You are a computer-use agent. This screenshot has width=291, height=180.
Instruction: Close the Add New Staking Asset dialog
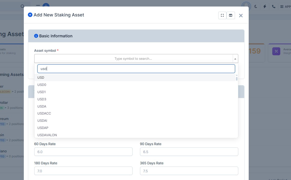tap(241, 15)
